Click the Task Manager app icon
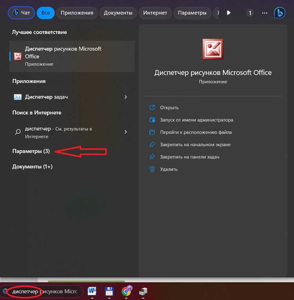The image size is (294, 300). point(18,97)
